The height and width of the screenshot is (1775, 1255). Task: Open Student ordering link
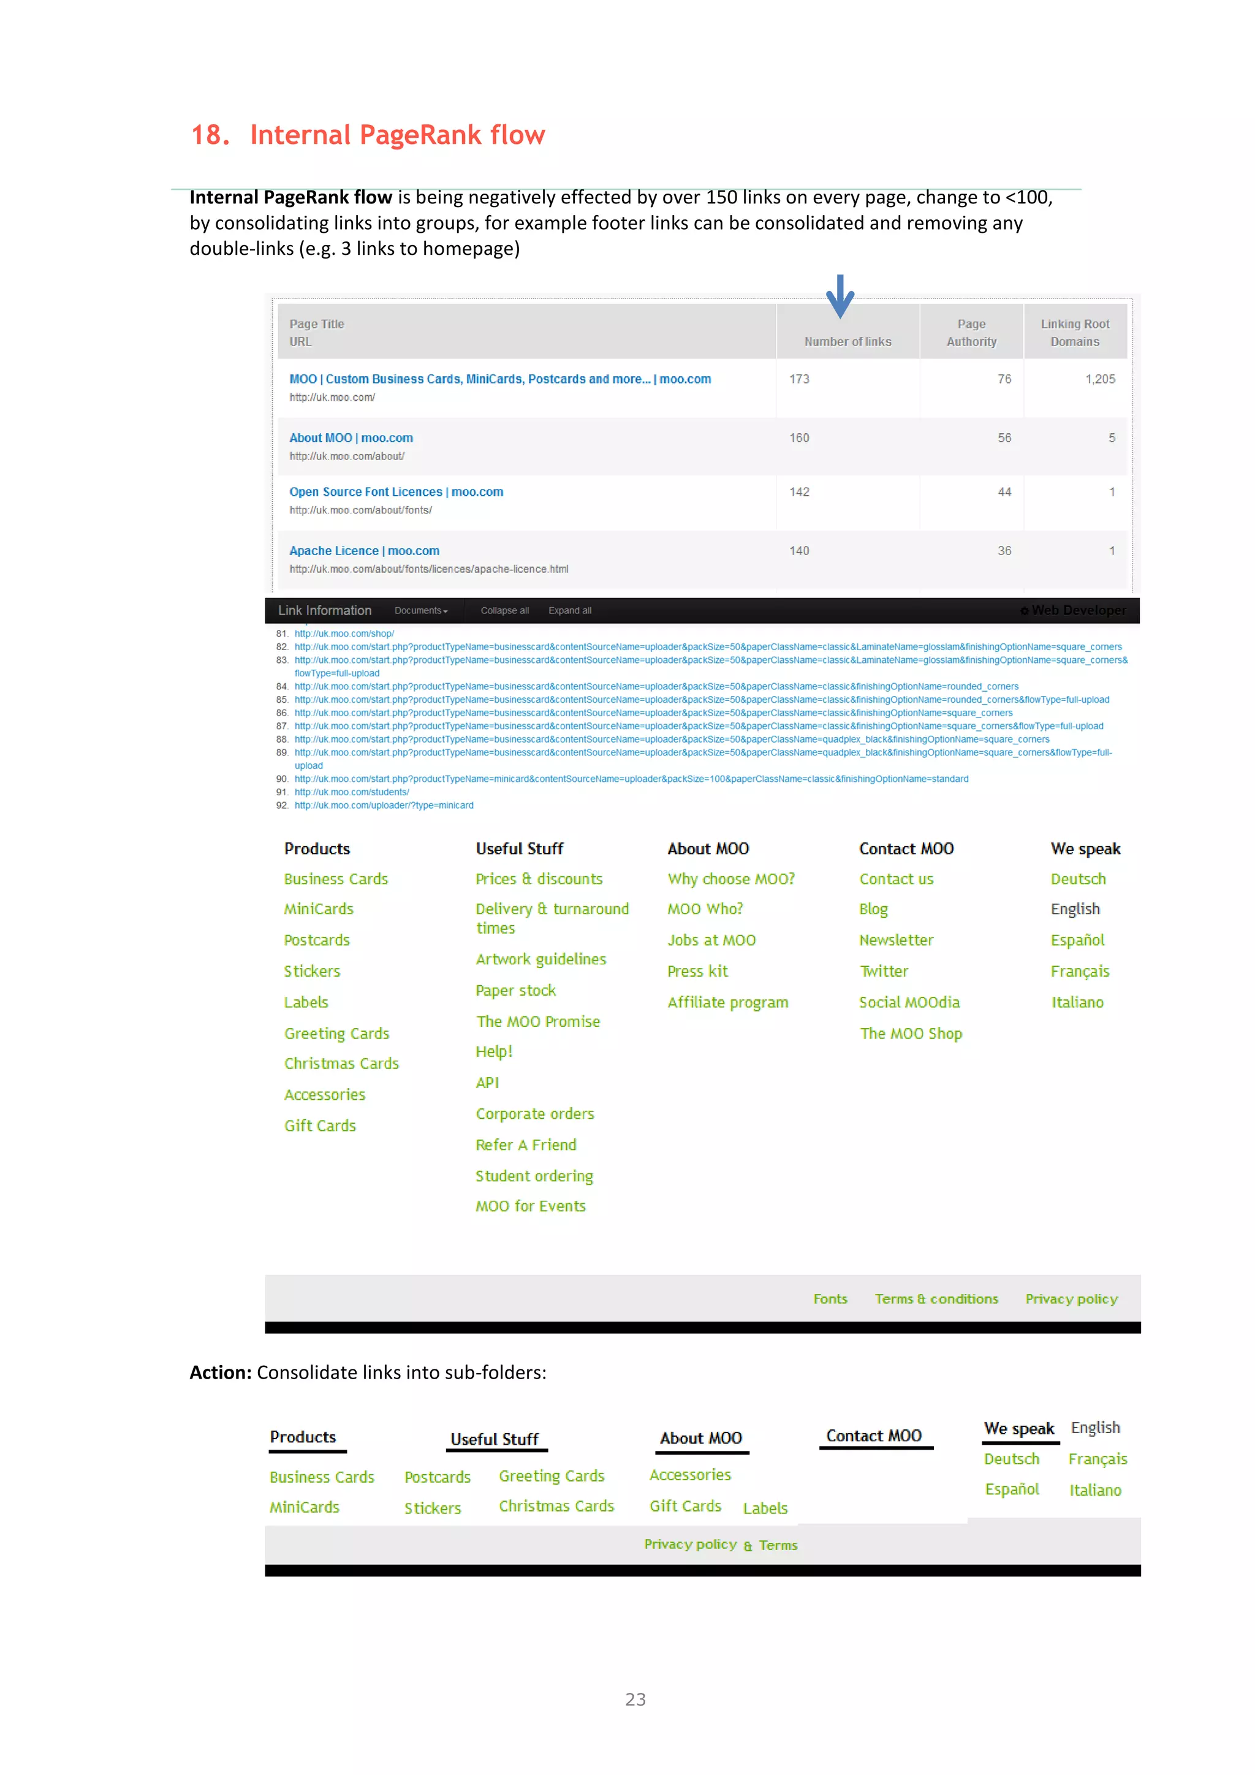[x=534, y=1176]
